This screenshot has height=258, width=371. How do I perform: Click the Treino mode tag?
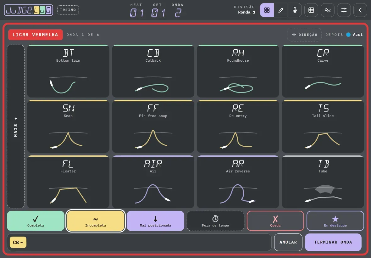(68, 10)
